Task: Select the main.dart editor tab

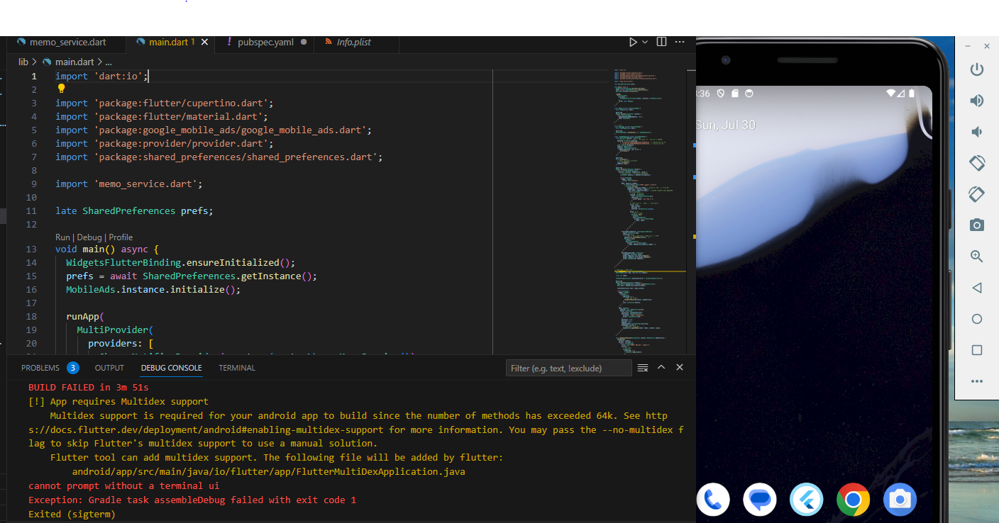Action: click(x=168, y=43)
